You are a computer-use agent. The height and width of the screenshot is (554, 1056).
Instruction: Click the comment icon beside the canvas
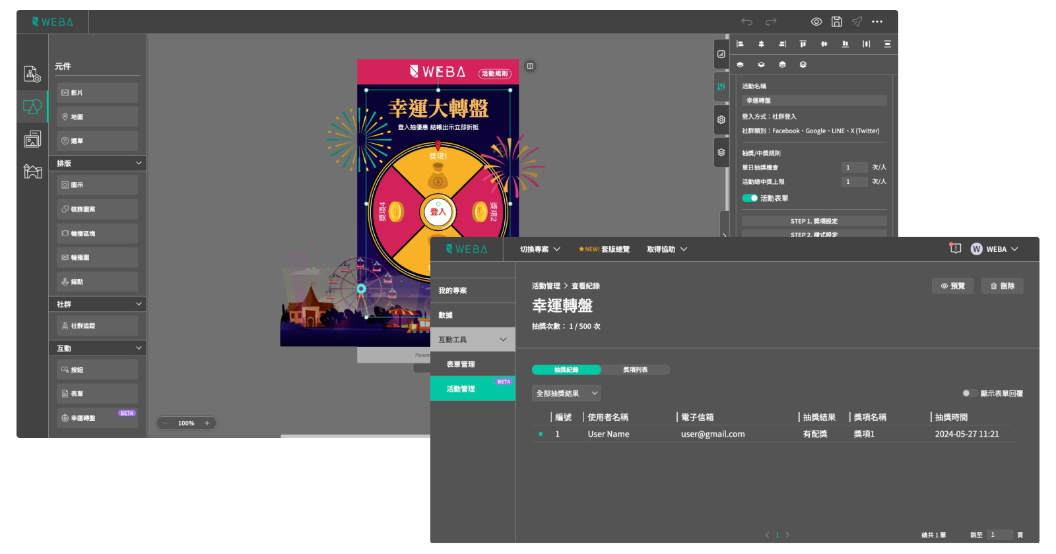click(530, 66)
